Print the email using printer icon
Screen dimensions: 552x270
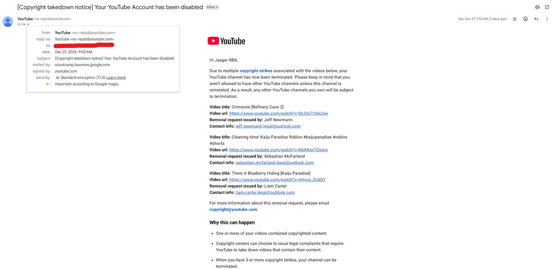coord(537,7)
